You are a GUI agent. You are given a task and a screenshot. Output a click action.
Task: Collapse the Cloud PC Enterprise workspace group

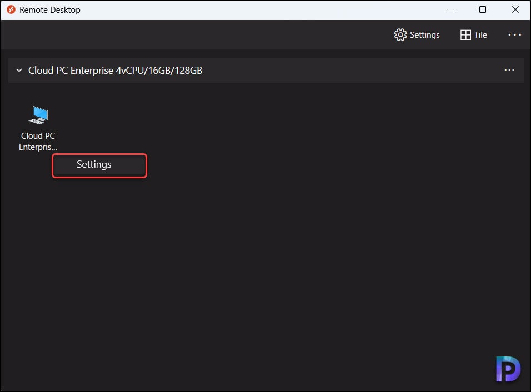click(x=19, y=71)
